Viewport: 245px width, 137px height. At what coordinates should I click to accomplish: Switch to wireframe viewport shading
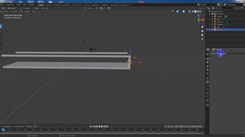click(193, 11)
